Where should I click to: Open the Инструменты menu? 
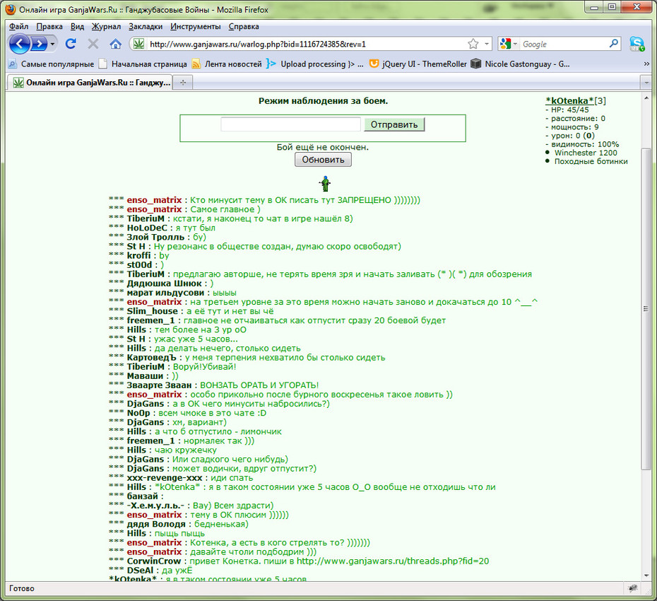click(x=195, y=26)
